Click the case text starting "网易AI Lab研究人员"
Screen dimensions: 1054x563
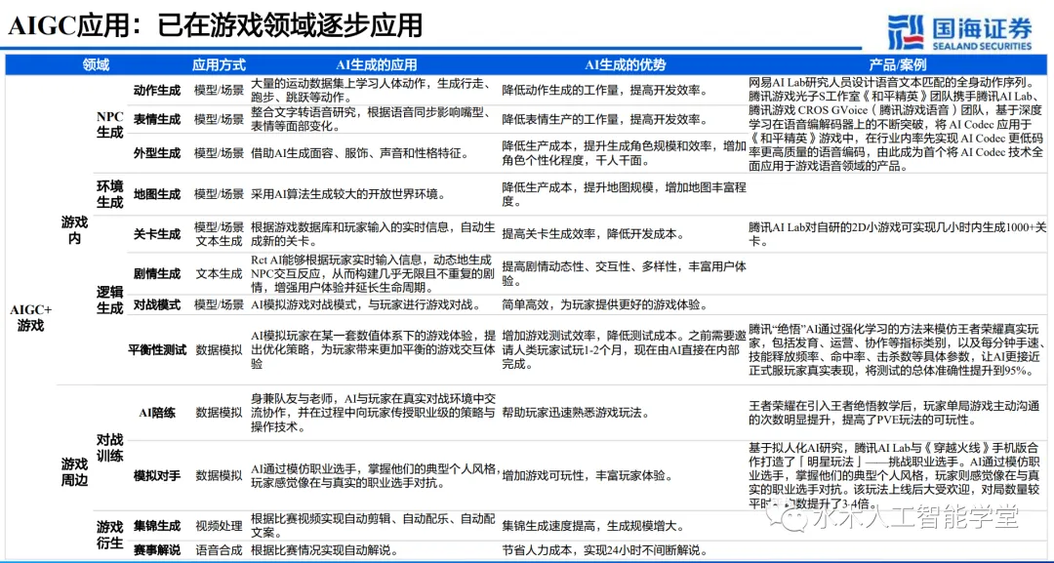pyautogui.click(x=898, y=124)
